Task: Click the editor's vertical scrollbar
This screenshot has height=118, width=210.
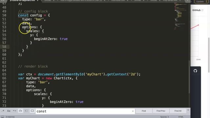Action: (189, 77)
